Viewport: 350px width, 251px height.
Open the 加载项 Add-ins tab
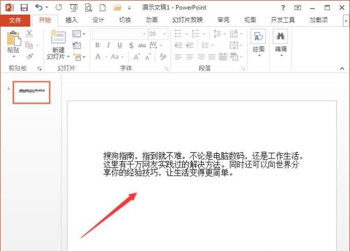319,20
